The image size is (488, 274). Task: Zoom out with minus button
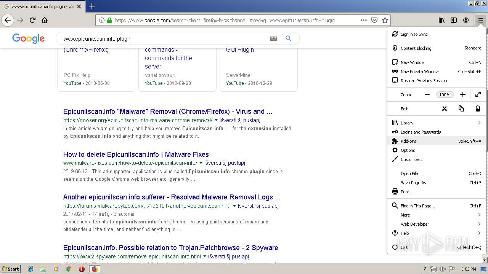pyautogui.click(x=427, y=95)
